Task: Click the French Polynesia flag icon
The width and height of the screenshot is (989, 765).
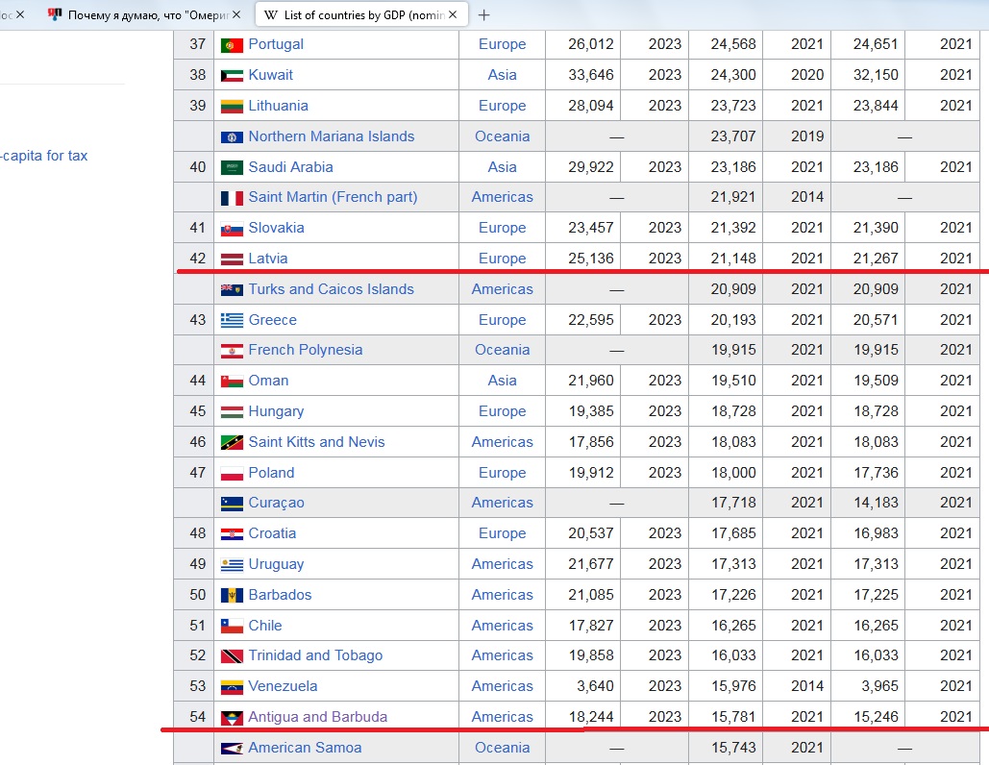Action: pos(232,351)
